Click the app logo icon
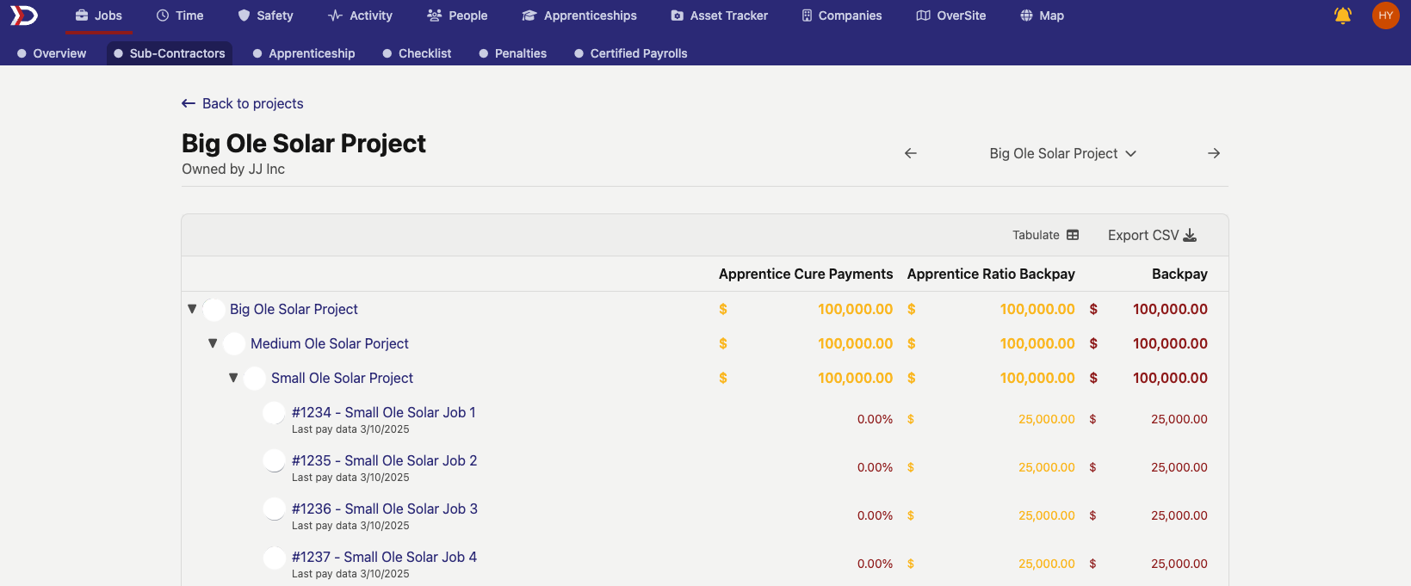 24,15
